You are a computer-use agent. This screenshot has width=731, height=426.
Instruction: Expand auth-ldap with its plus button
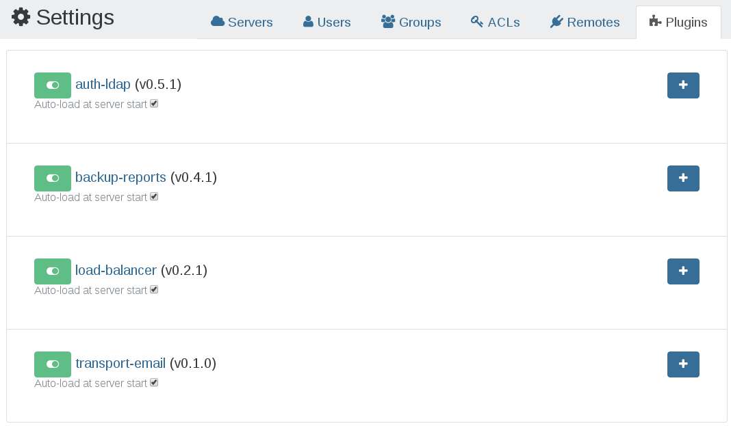[683, 85]
